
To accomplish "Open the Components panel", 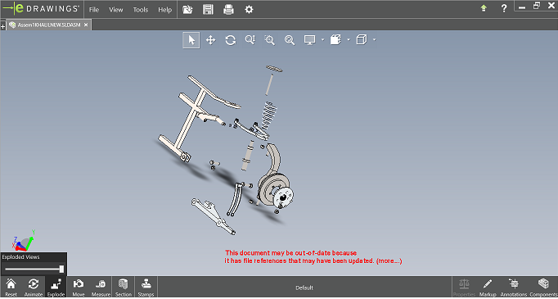I will tap(543, 288).
